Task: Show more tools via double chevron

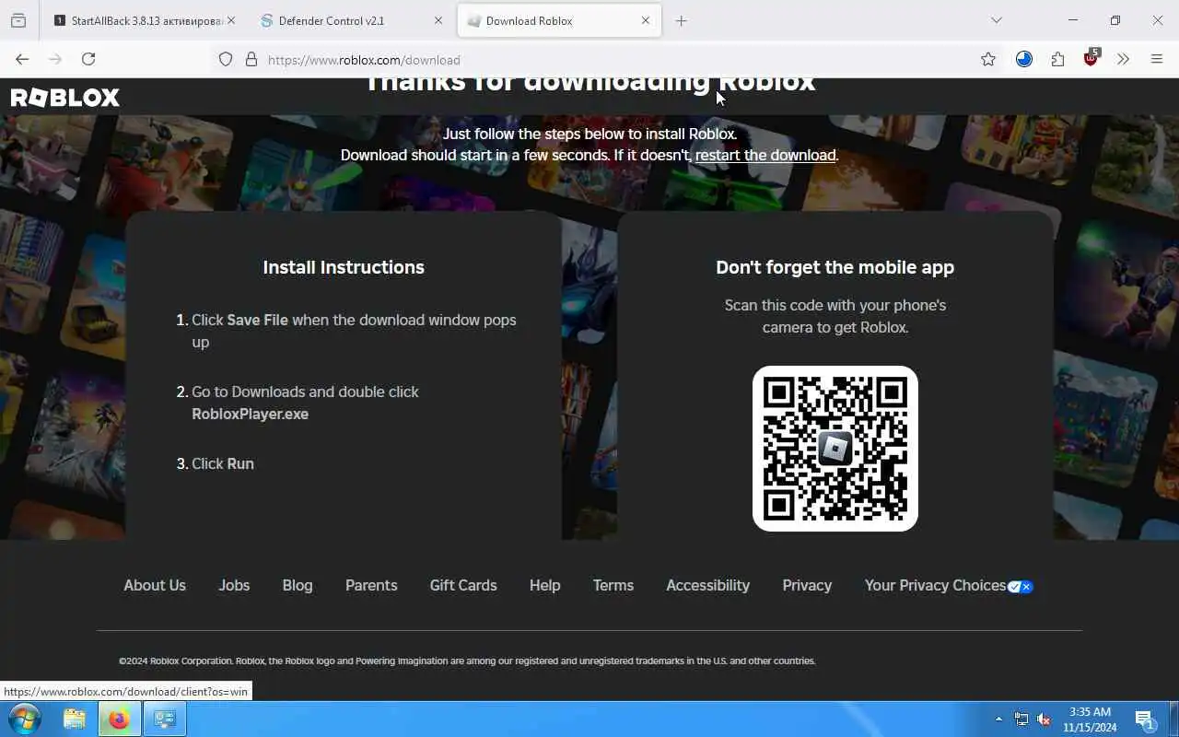Action: (x=1123, y=59)
